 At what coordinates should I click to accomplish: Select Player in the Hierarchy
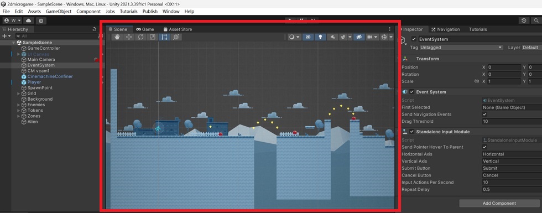pos(34,82)
